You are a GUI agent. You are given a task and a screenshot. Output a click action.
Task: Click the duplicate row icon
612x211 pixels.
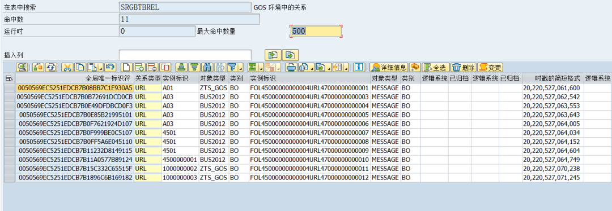(x=165, y=67)
